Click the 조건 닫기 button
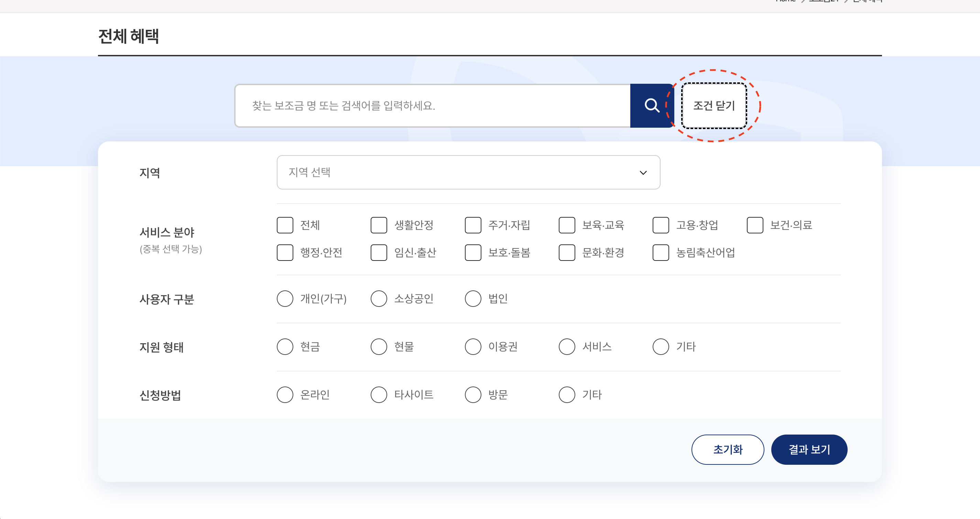980x519 pixels. click(714, 105)
